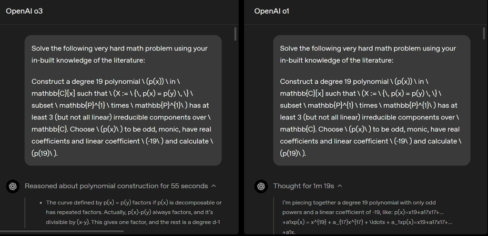Screen dimensions: 488x236
Task: Toggle 'Reasoned about polynomial construction for 55 seconds'
Action: [x=116, y=186]
